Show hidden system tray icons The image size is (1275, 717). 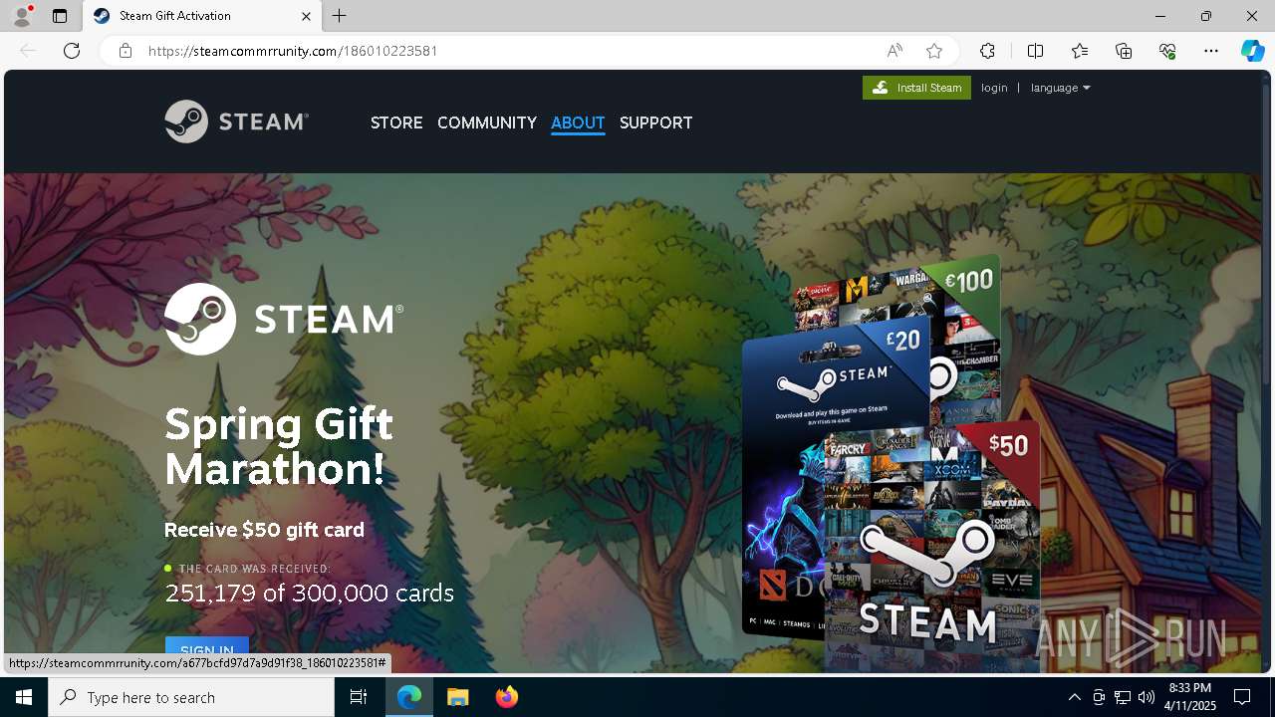pyautogui.click(x=1074, y=697)
